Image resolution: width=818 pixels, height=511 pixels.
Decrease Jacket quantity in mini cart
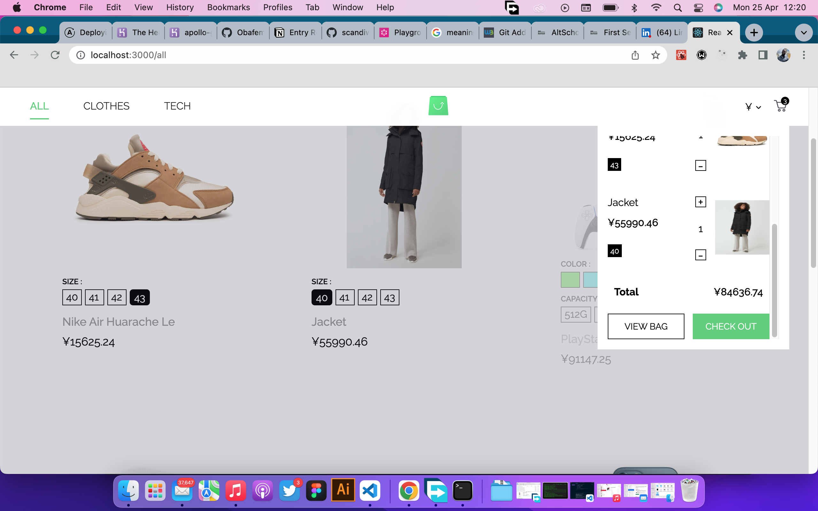pos(700,255)
